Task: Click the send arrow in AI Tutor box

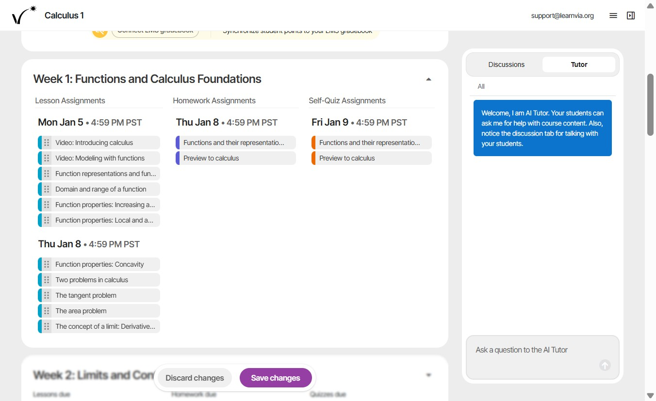Action: pos(605,365)
